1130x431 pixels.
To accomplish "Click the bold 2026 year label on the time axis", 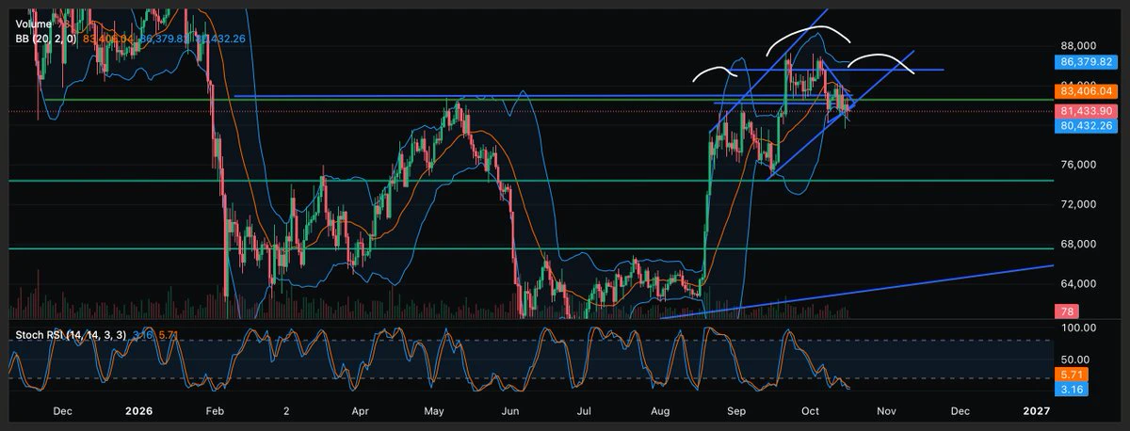I will point(137,411).
